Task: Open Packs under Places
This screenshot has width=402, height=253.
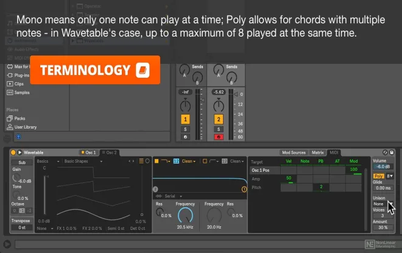Action: tap(16, 118)
